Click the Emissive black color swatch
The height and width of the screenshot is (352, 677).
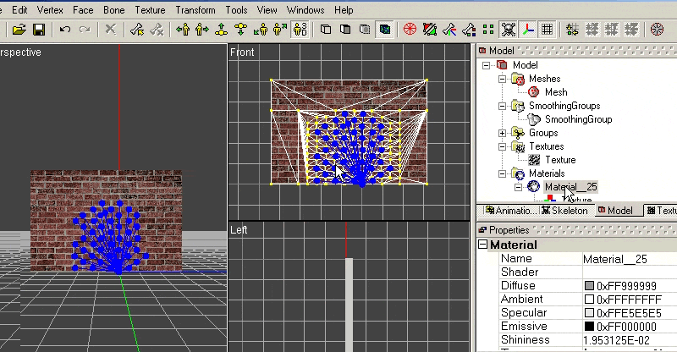point(589,326)
